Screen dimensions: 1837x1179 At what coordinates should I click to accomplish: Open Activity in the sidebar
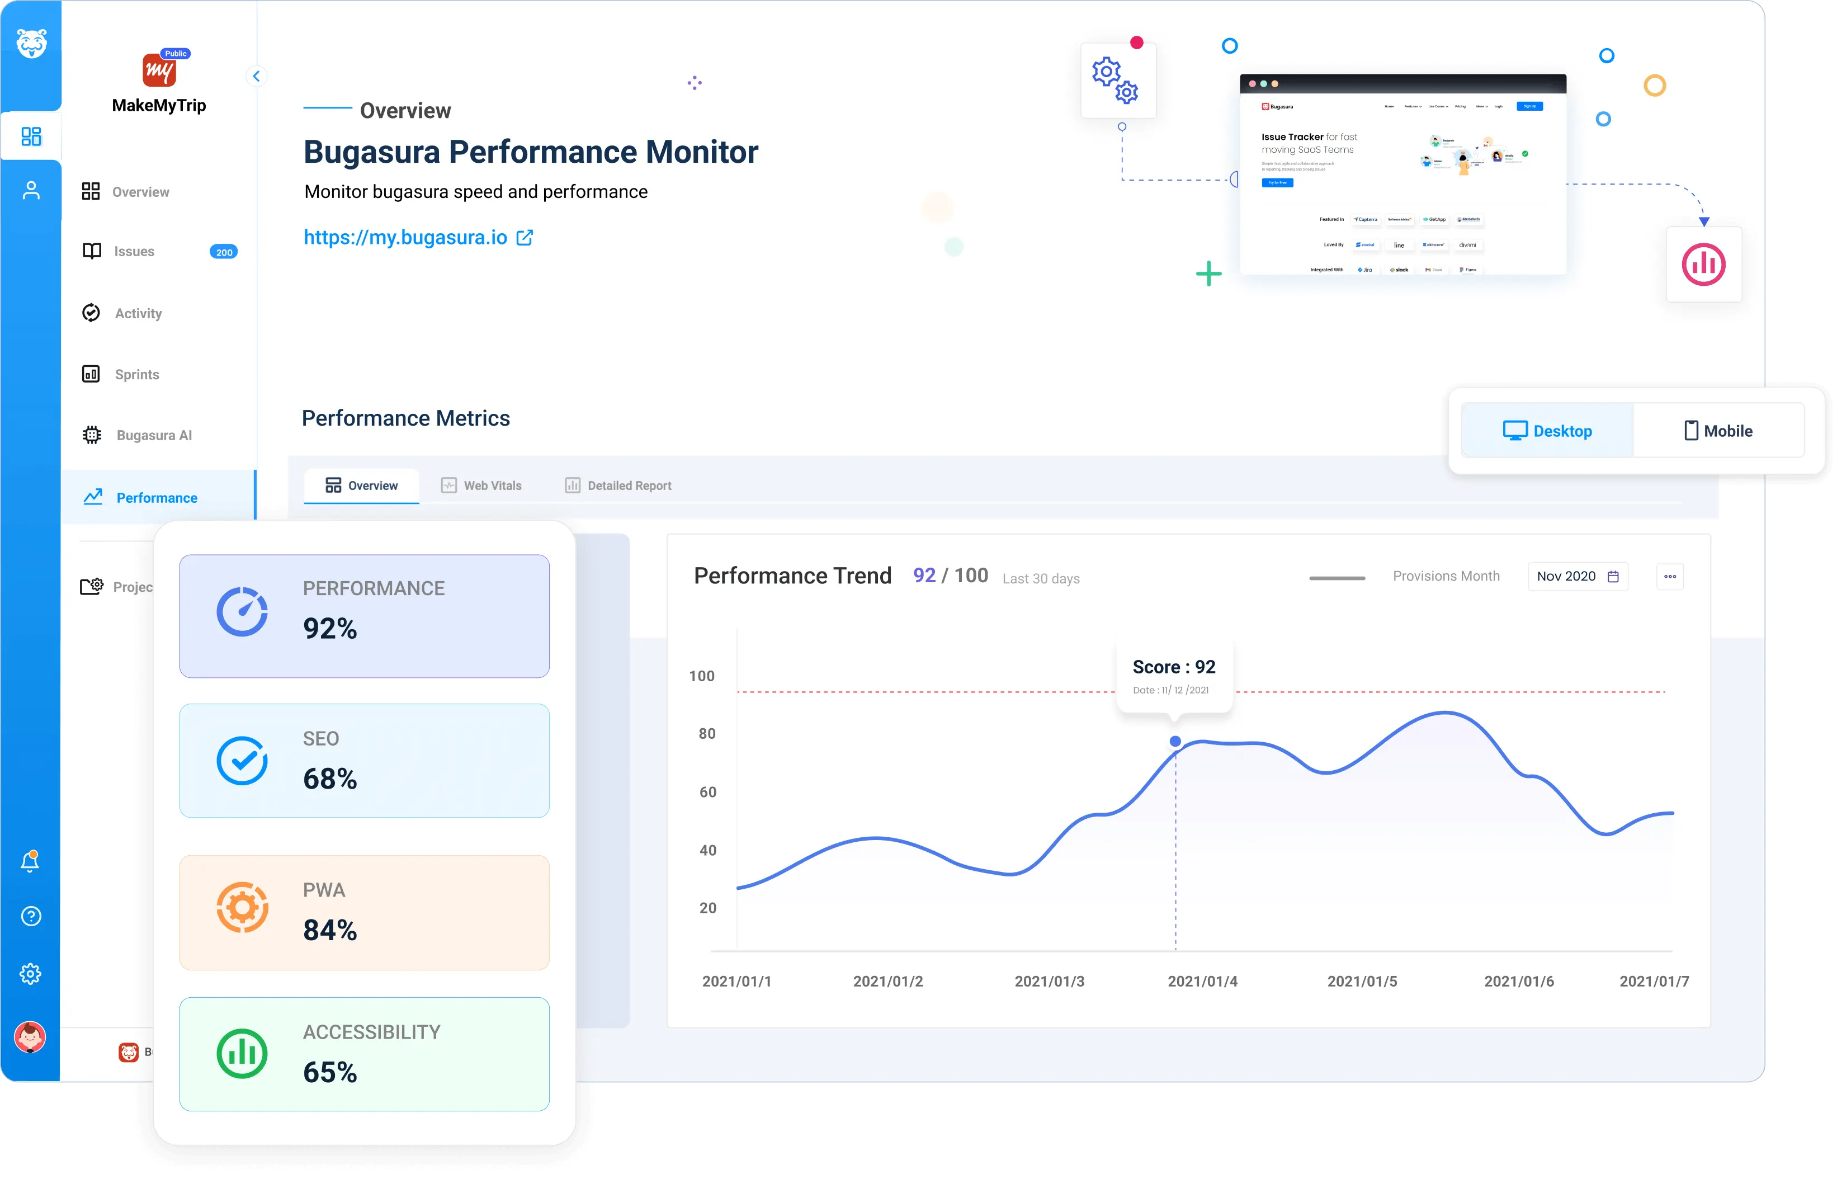tap(122, 313)
